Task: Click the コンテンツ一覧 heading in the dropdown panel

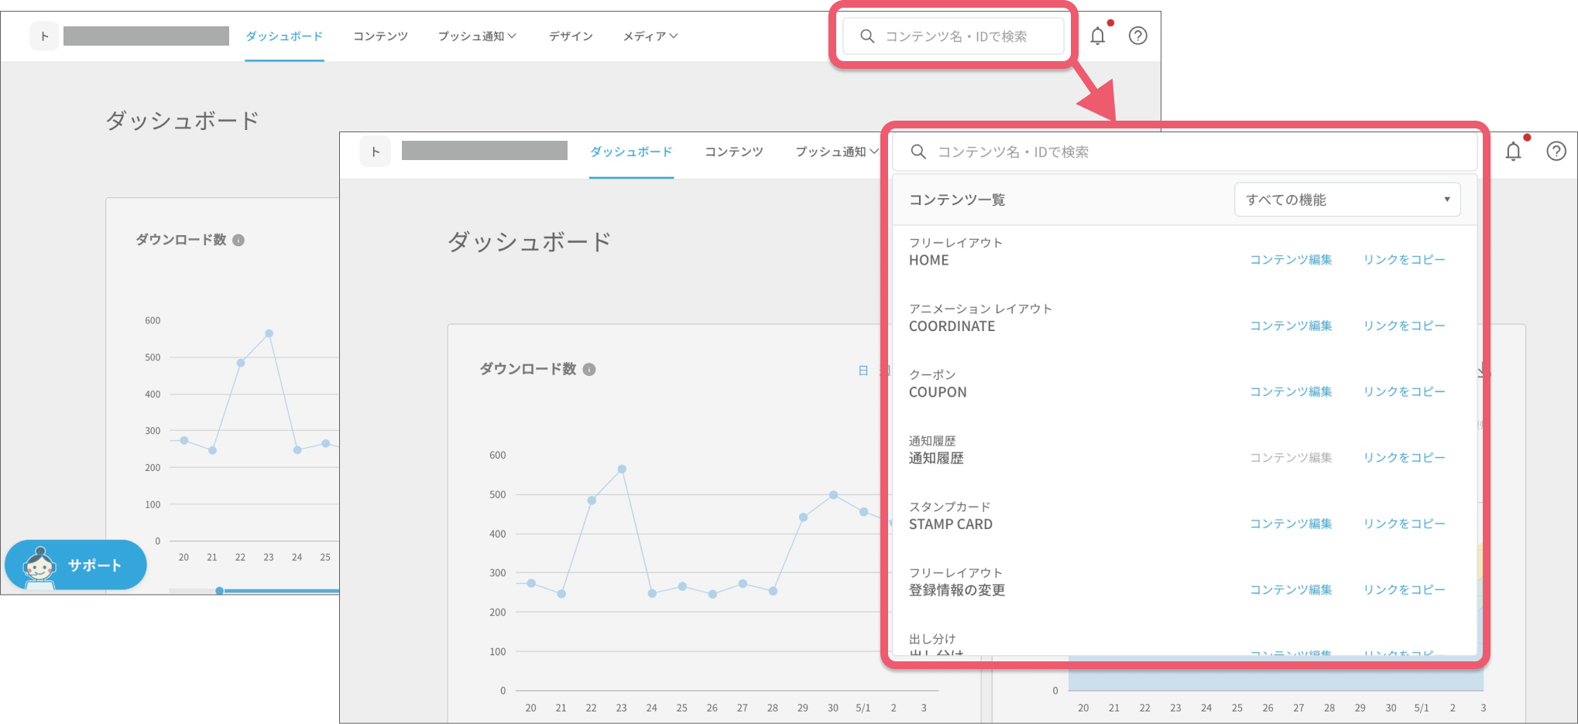Action: tap(957, 200)
